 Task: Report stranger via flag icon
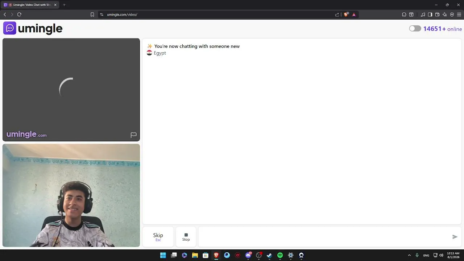click(x=133, y=135)
